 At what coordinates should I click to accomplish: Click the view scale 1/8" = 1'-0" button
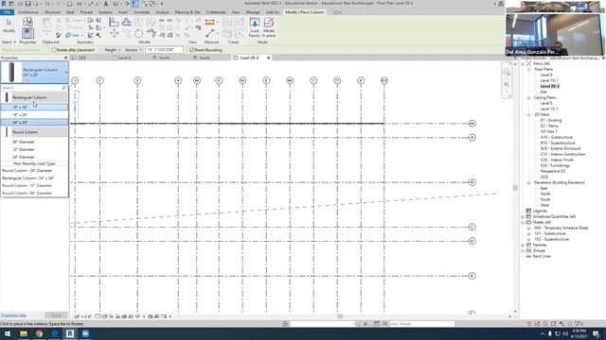(x=82, y=316)
